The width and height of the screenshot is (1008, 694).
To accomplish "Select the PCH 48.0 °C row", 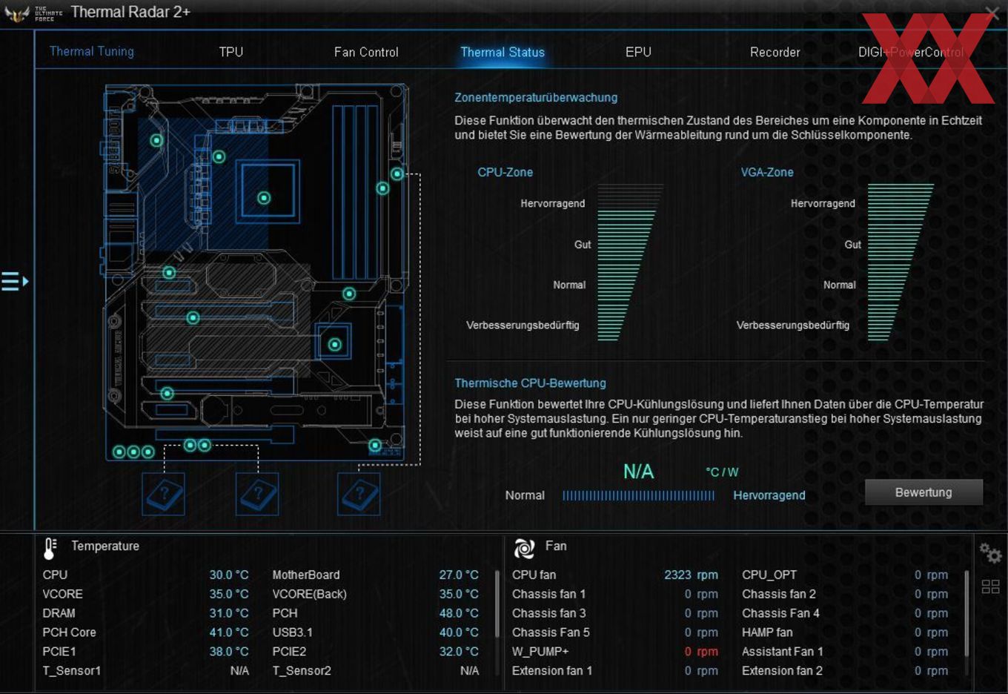I will (375, 613).
